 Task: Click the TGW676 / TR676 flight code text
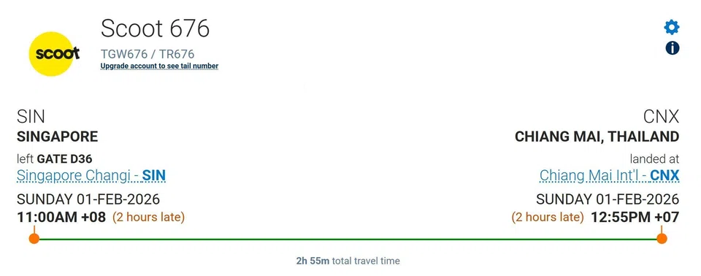click(148, 54)
